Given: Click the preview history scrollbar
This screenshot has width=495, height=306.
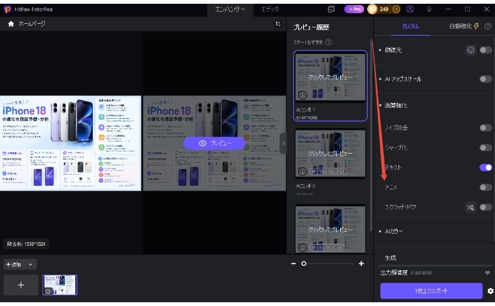Looking at the screenshot, I should click(x=370, y=136).
